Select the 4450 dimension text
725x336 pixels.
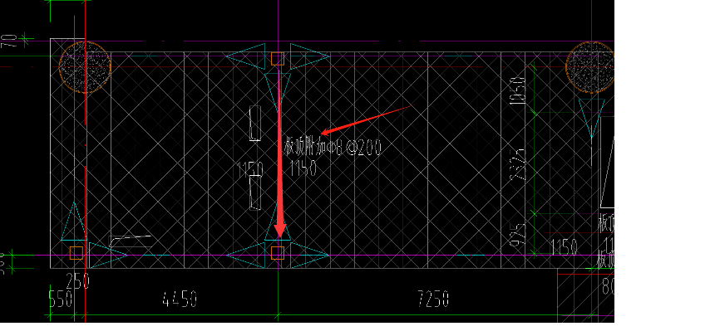180,299
